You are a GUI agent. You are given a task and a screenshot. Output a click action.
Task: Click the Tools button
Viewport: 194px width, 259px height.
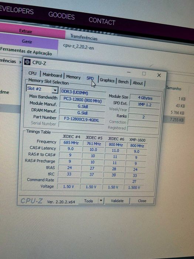[x=88, y=201]
